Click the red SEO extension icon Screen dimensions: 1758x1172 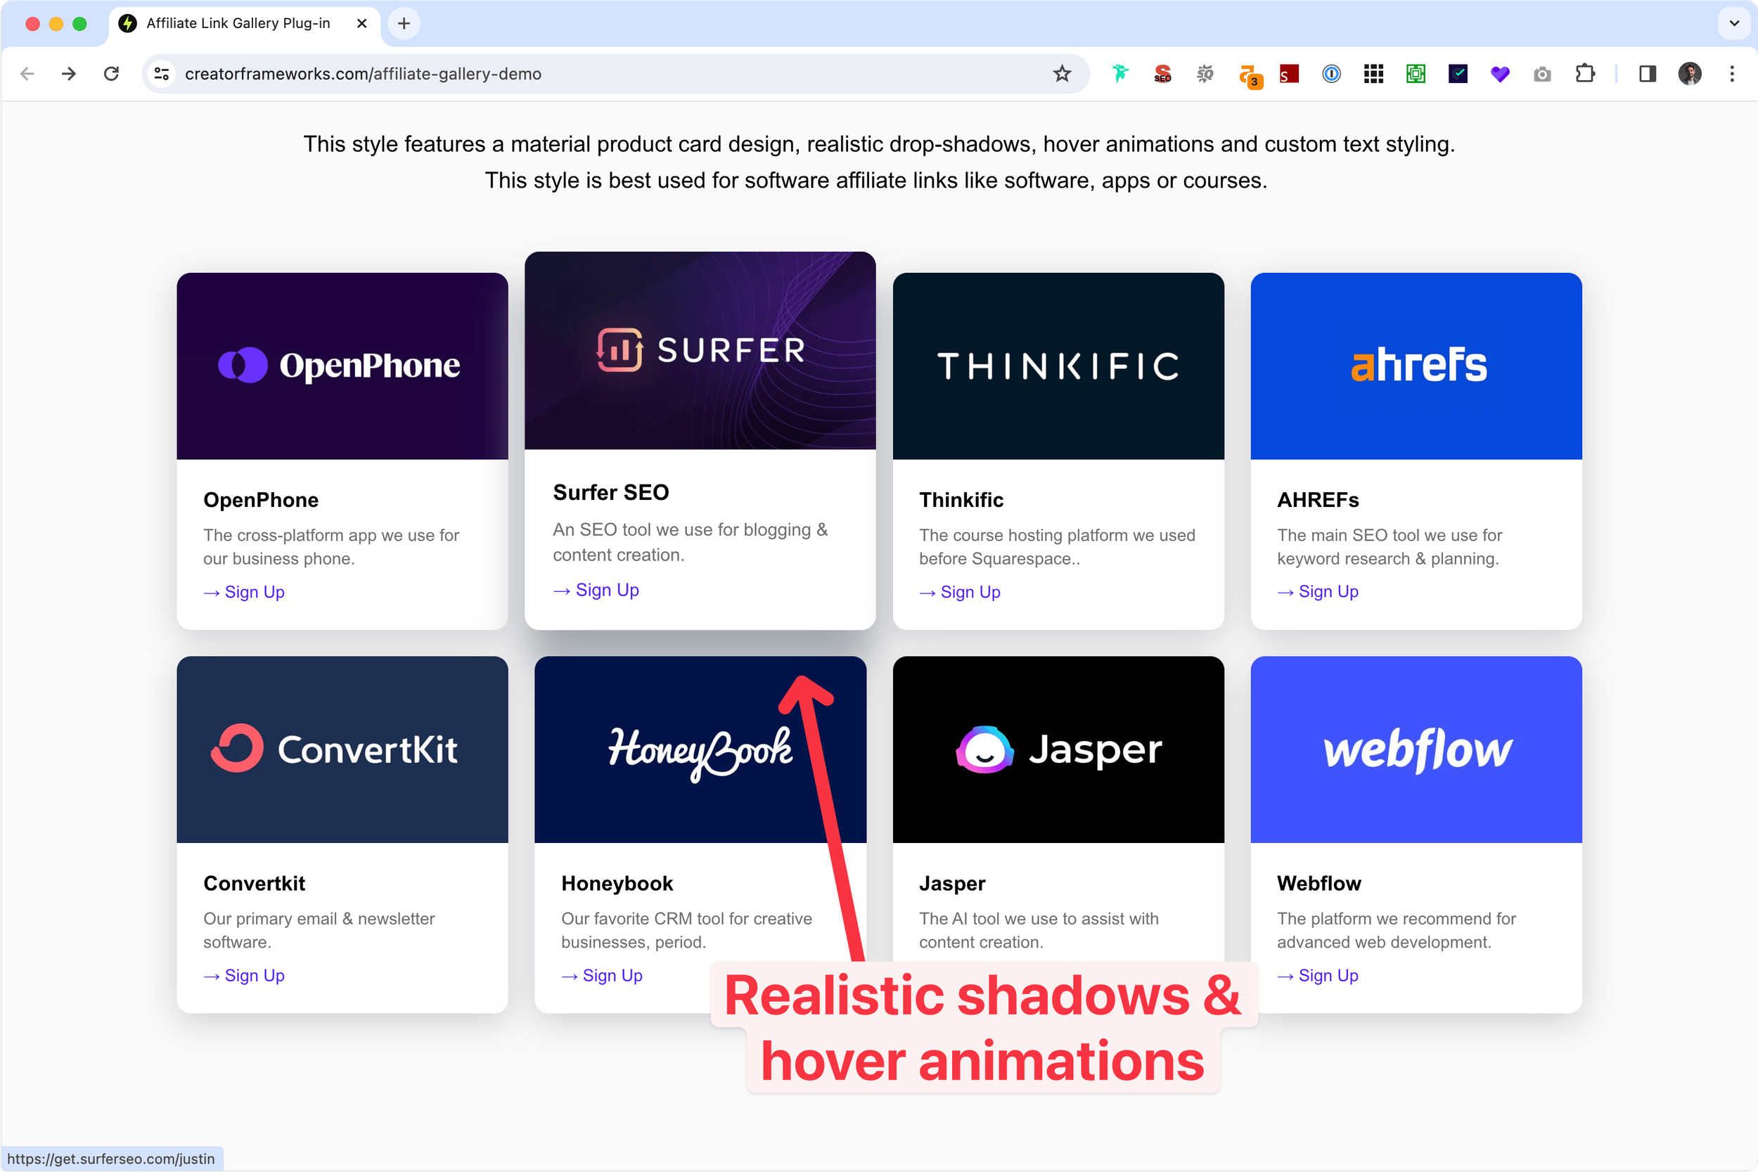tap(1162, 73)
